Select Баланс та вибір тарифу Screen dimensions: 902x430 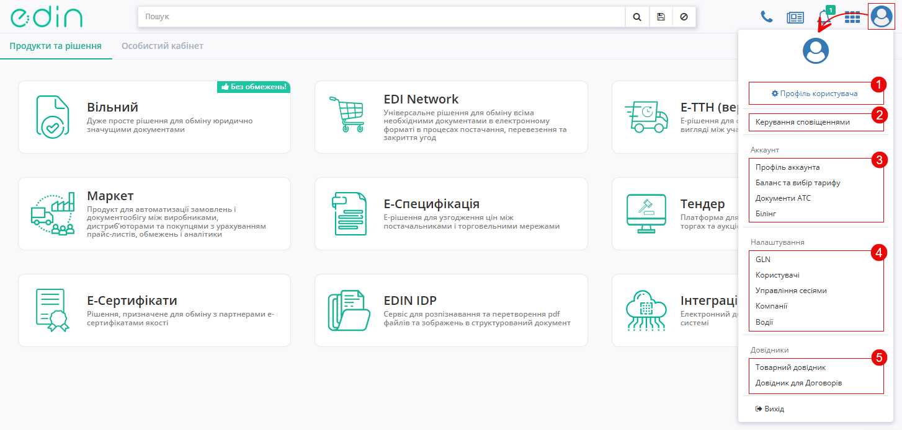[798, 183]
